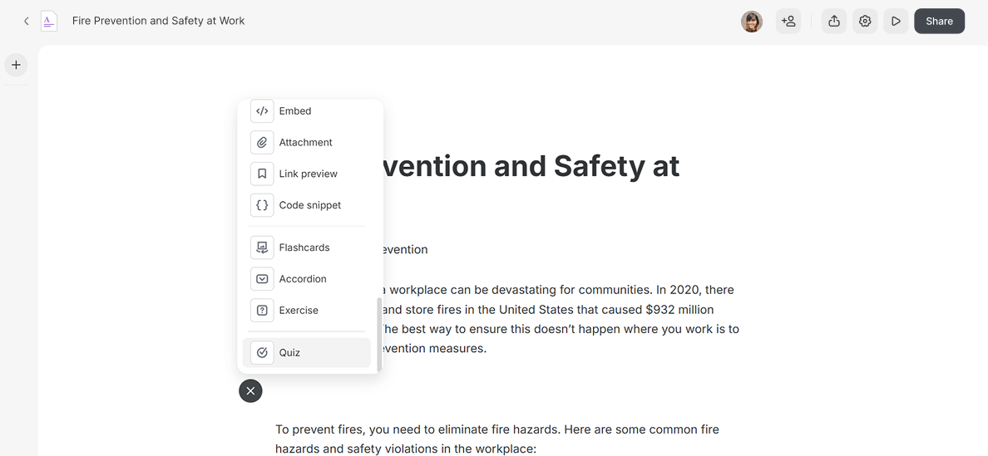Click the export upload icon
Viewport: 988px width, 456px height.
point(833,22)
